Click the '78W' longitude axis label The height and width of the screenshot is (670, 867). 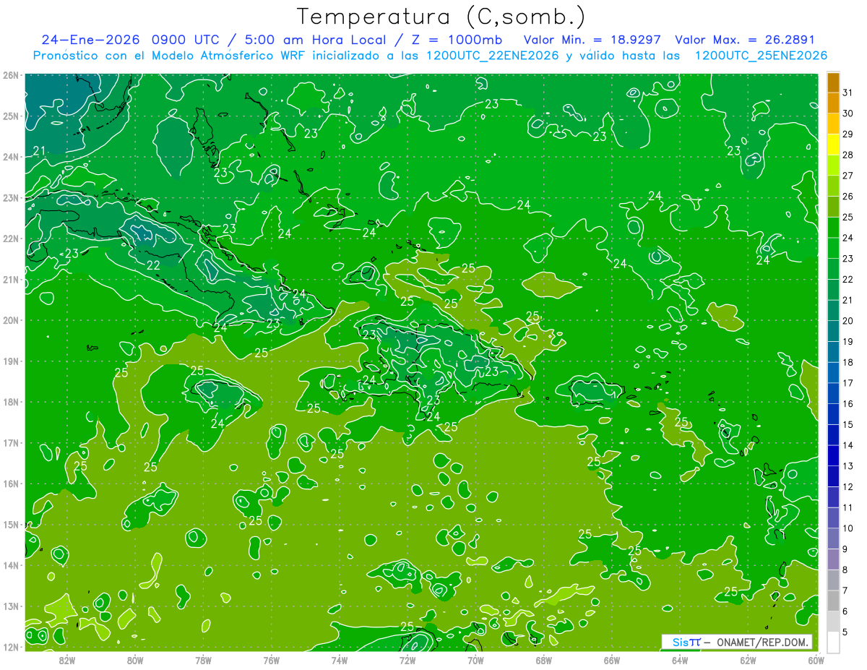click(x=203, y=660)
